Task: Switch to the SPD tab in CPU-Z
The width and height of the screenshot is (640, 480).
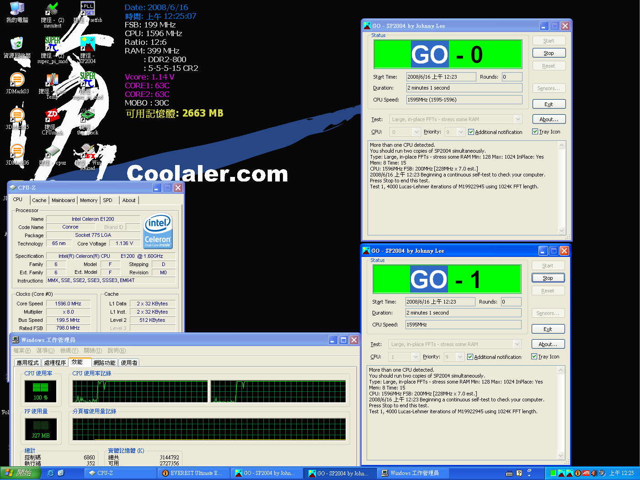Action: click(108, 200)
